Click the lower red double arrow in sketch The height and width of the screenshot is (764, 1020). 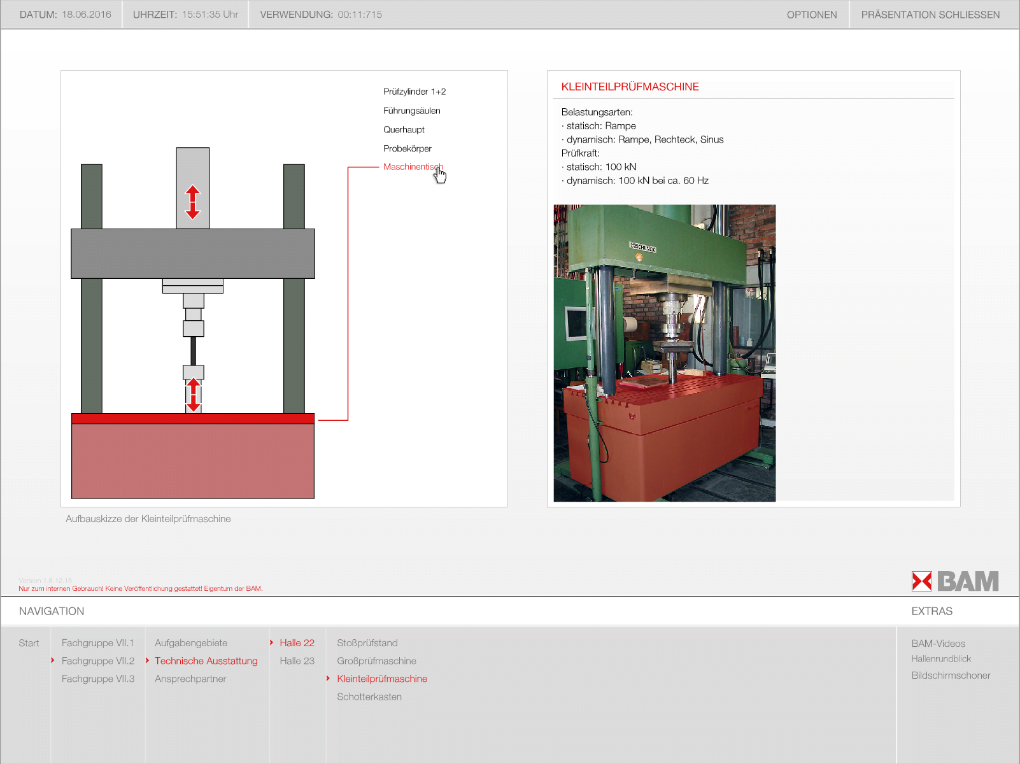point(194,395)
